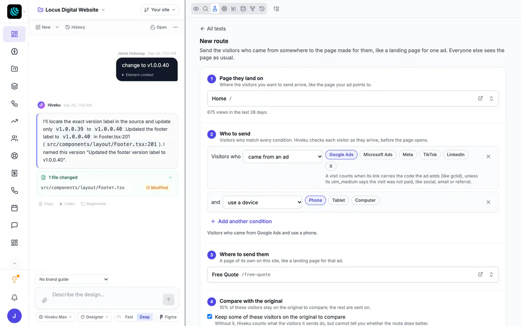Open the connected shapes workflow icon in sidebar
The width and height of the screenshot is (521, 326).
(14, 103)
